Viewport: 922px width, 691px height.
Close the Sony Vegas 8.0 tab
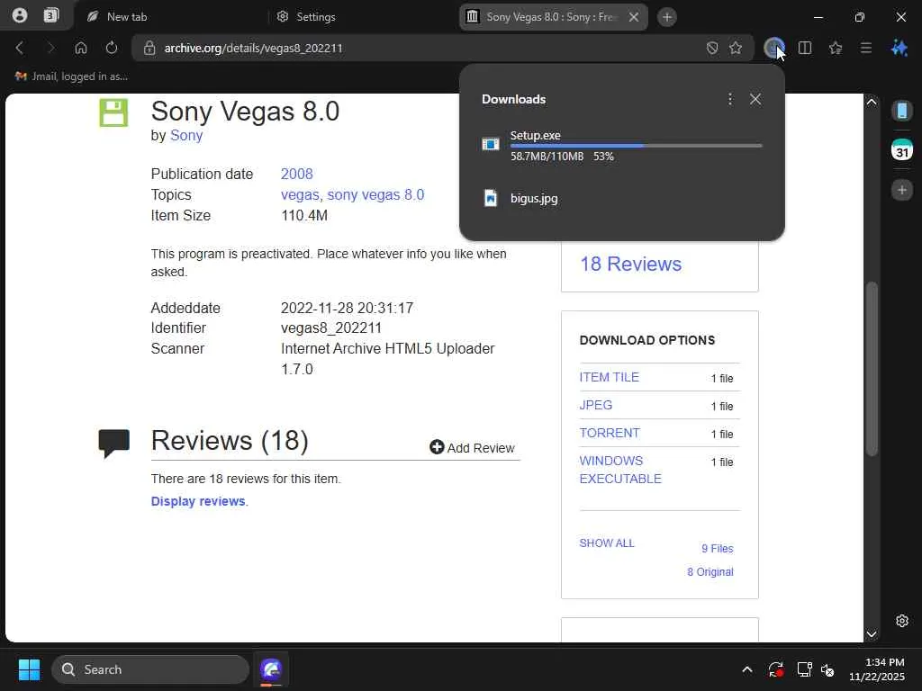click(x=634, y=17)
